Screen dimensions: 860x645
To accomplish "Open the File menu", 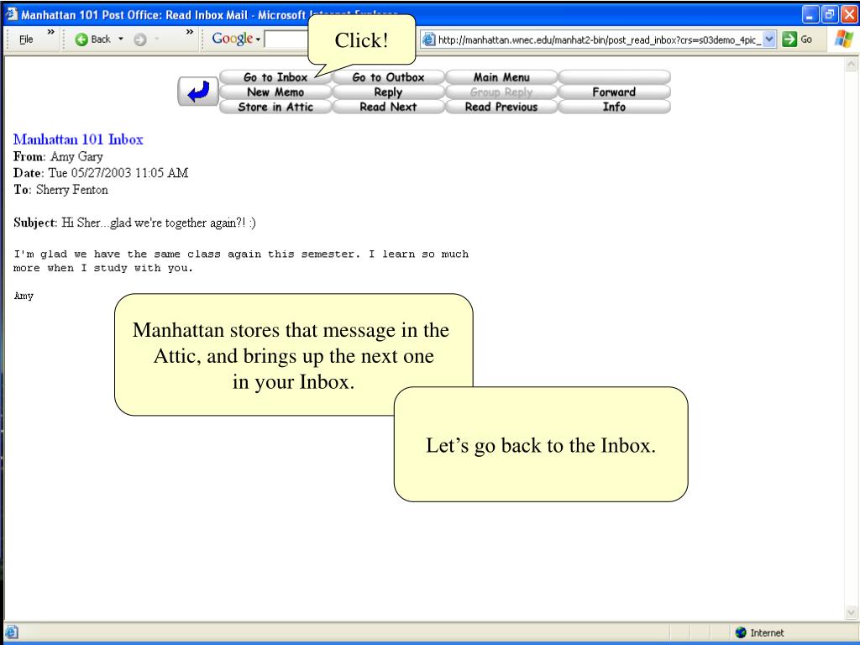I will click(26, 39).
